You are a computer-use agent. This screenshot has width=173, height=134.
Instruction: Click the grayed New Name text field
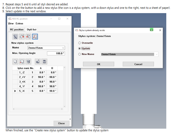coord(128,54)
